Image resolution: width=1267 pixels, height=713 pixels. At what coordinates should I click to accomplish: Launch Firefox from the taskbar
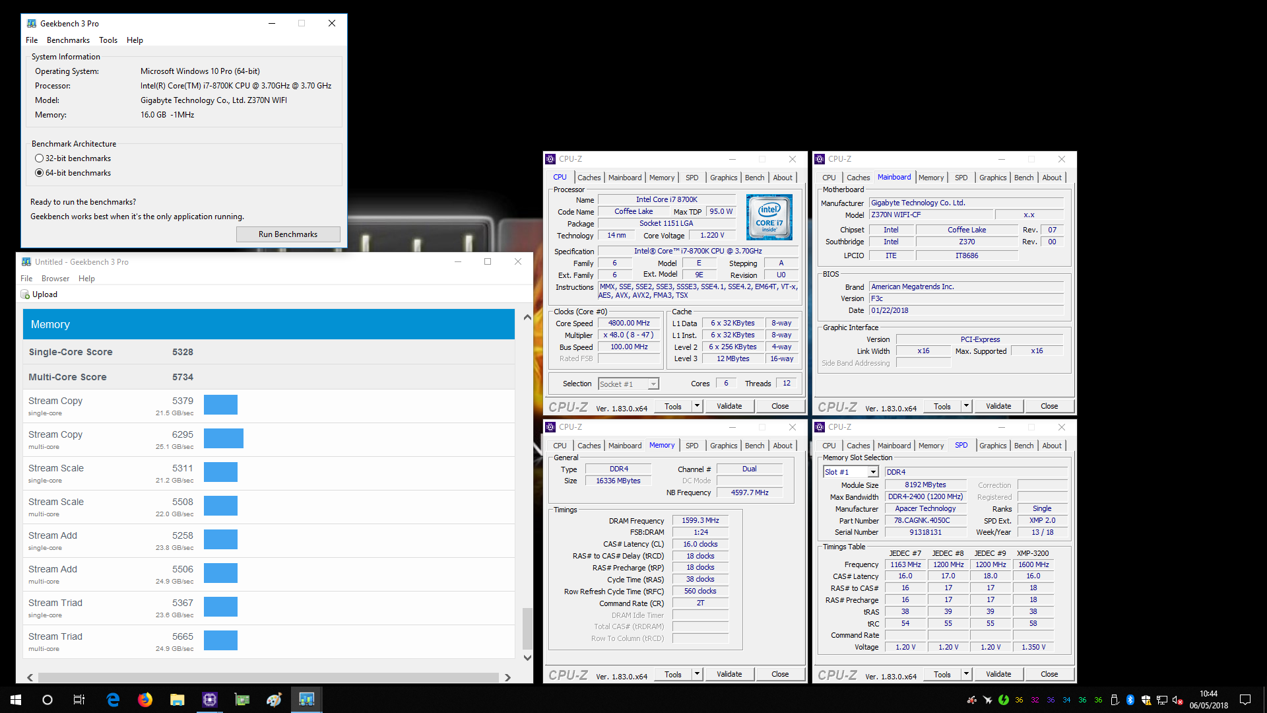pos(145,700)
